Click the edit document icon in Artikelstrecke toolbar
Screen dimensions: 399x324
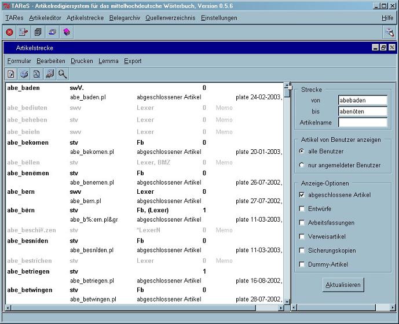pos(11,74)
